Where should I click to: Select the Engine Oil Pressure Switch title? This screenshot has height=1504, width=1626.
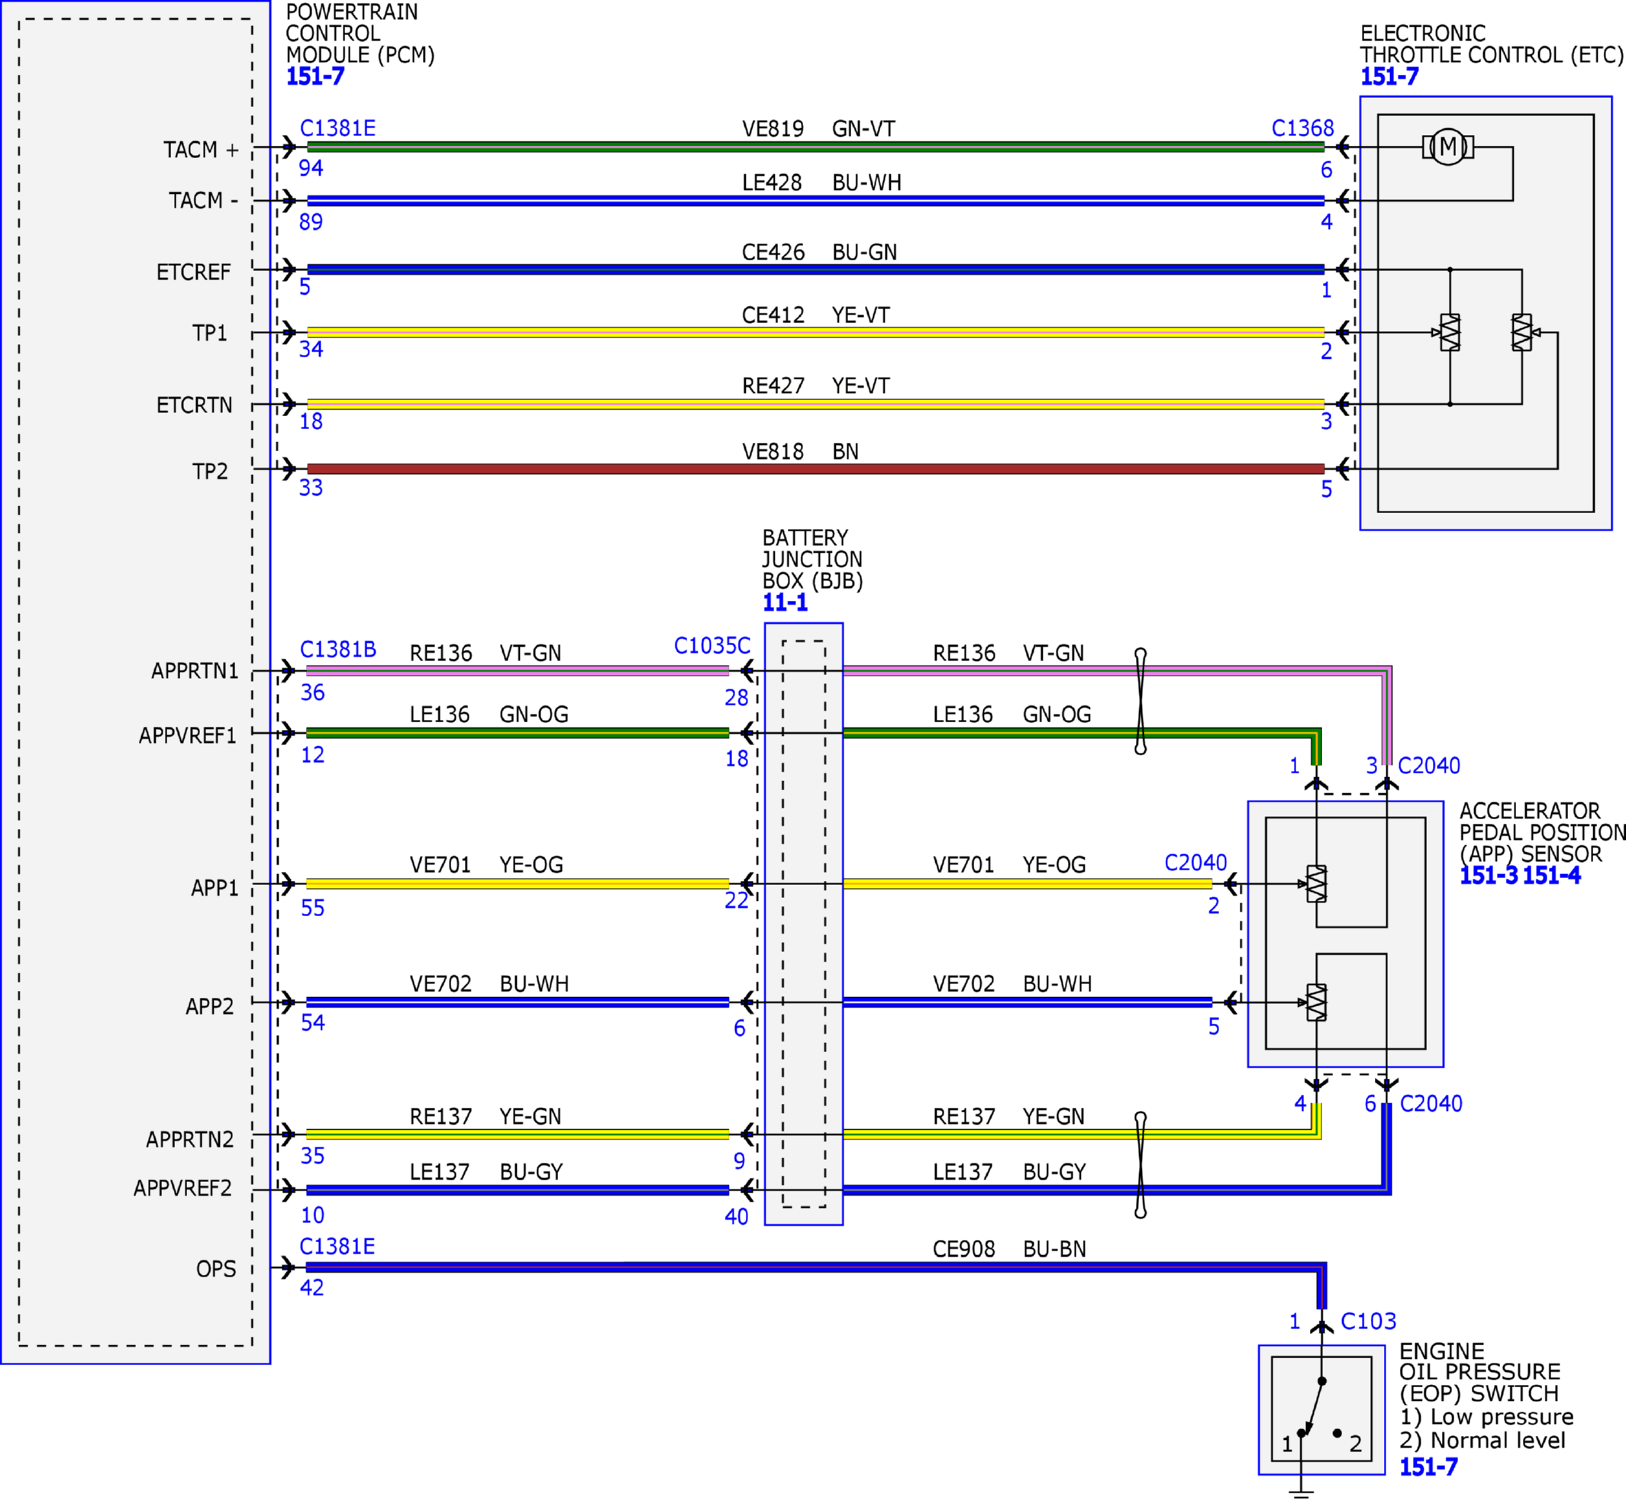tap(1479, 1372)
